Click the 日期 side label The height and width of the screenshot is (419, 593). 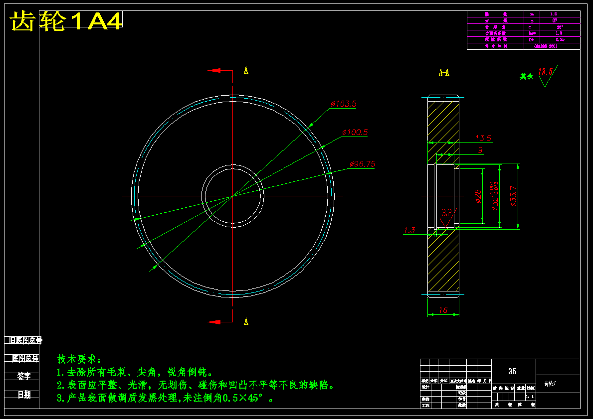pos(24,395)
